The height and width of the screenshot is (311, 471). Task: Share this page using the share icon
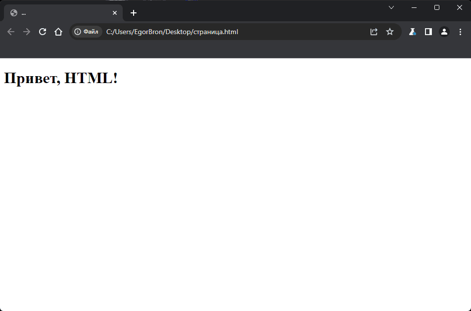point(374,32)
